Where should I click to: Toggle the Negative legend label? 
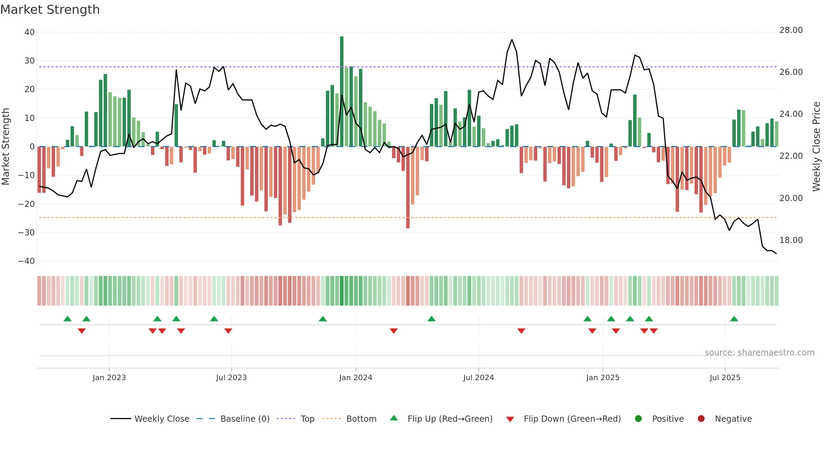(733, 419)
